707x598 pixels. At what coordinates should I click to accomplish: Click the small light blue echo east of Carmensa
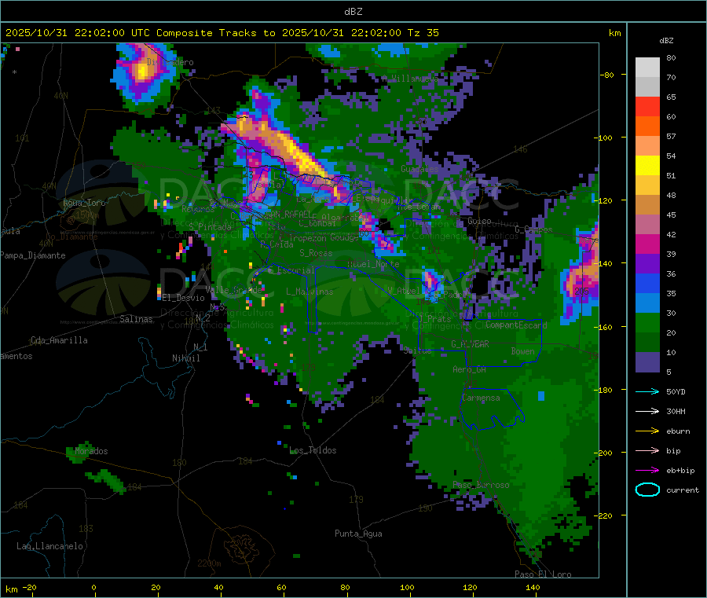(541, 396)
